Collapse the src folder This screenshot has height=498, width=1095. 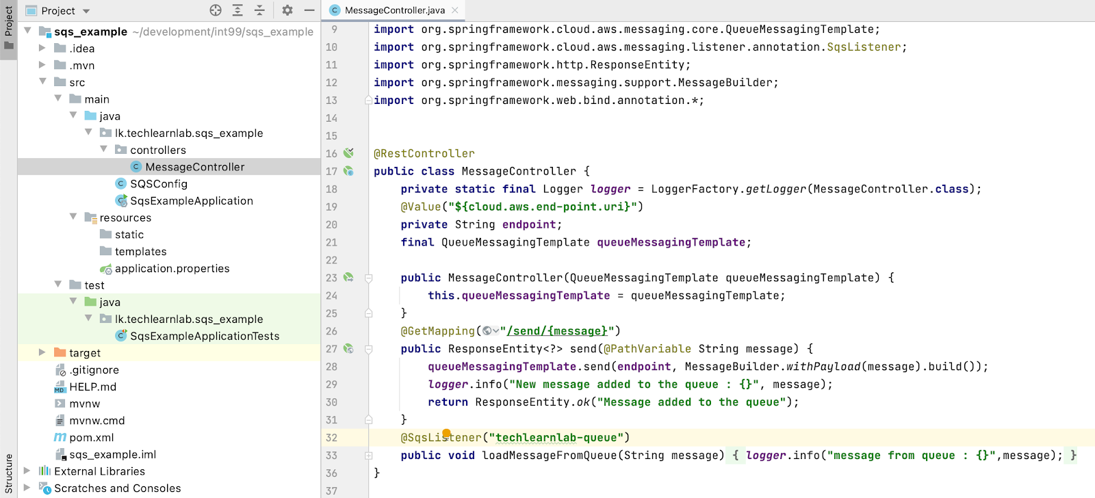tap(42, 81)
